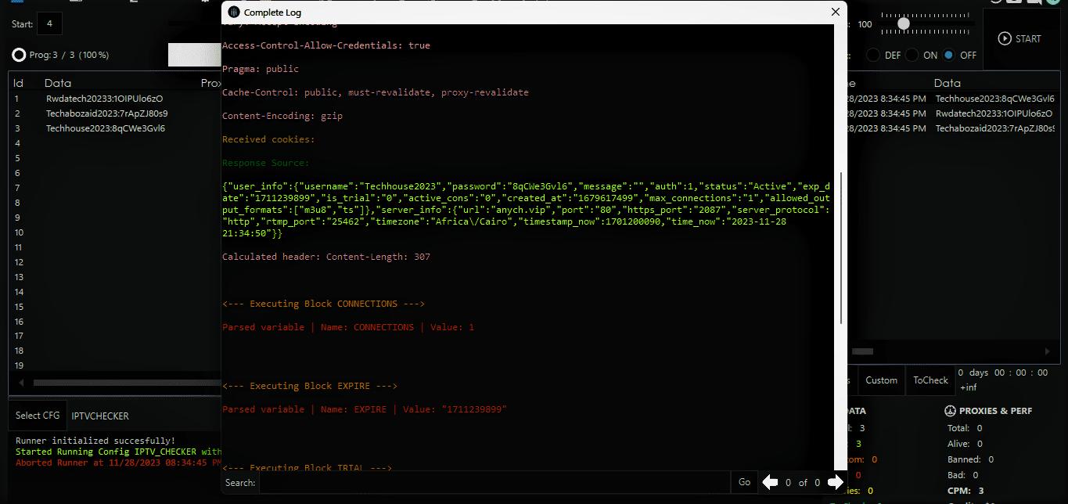Screen dimensions: 1068x504
Task: Open the Custom results tab
Action: pyautogui.click(x=881, y=380)
